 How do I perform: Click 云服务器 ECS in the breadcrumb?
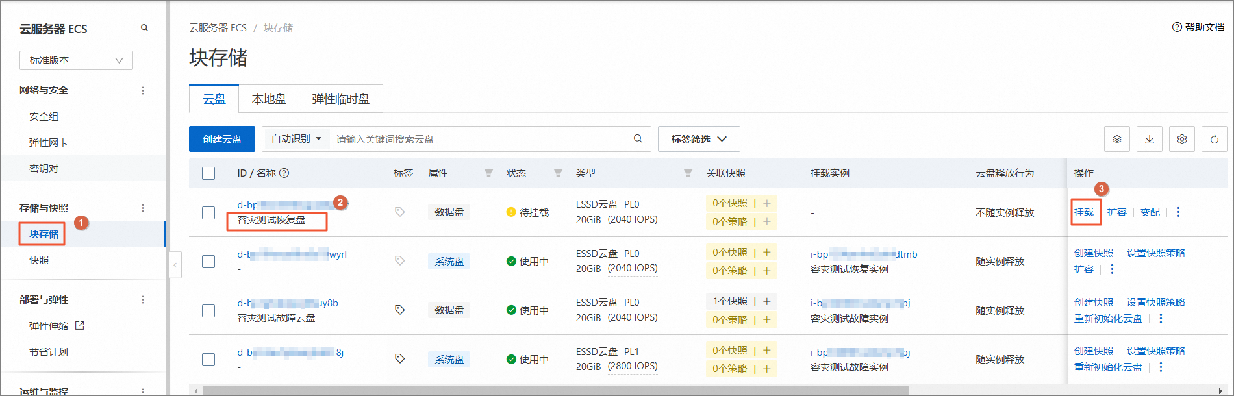coord(218,27)
